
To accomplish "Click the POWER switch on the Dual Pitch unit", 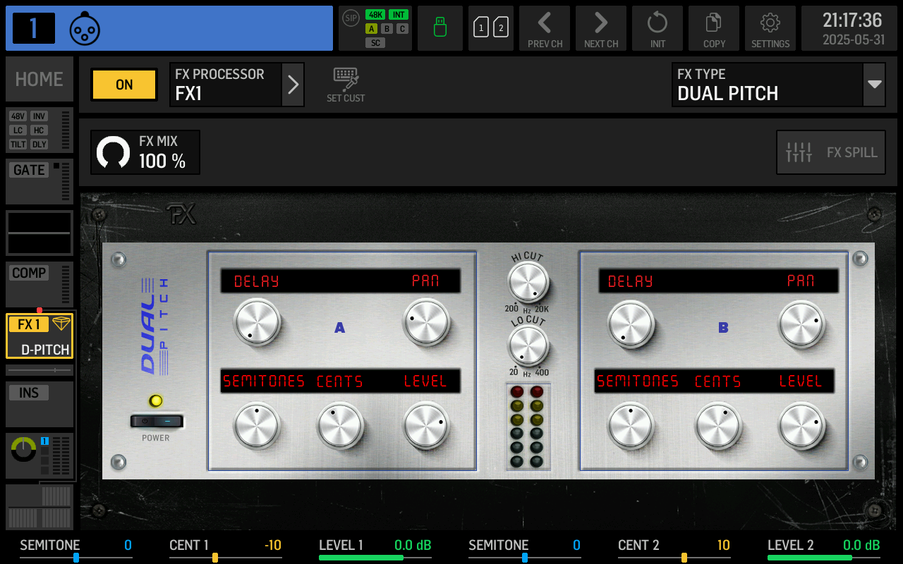I will (156, 419).
